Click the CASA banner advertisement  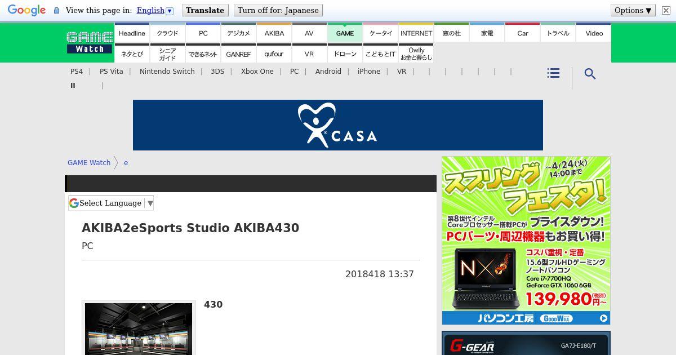pos(338,125)
